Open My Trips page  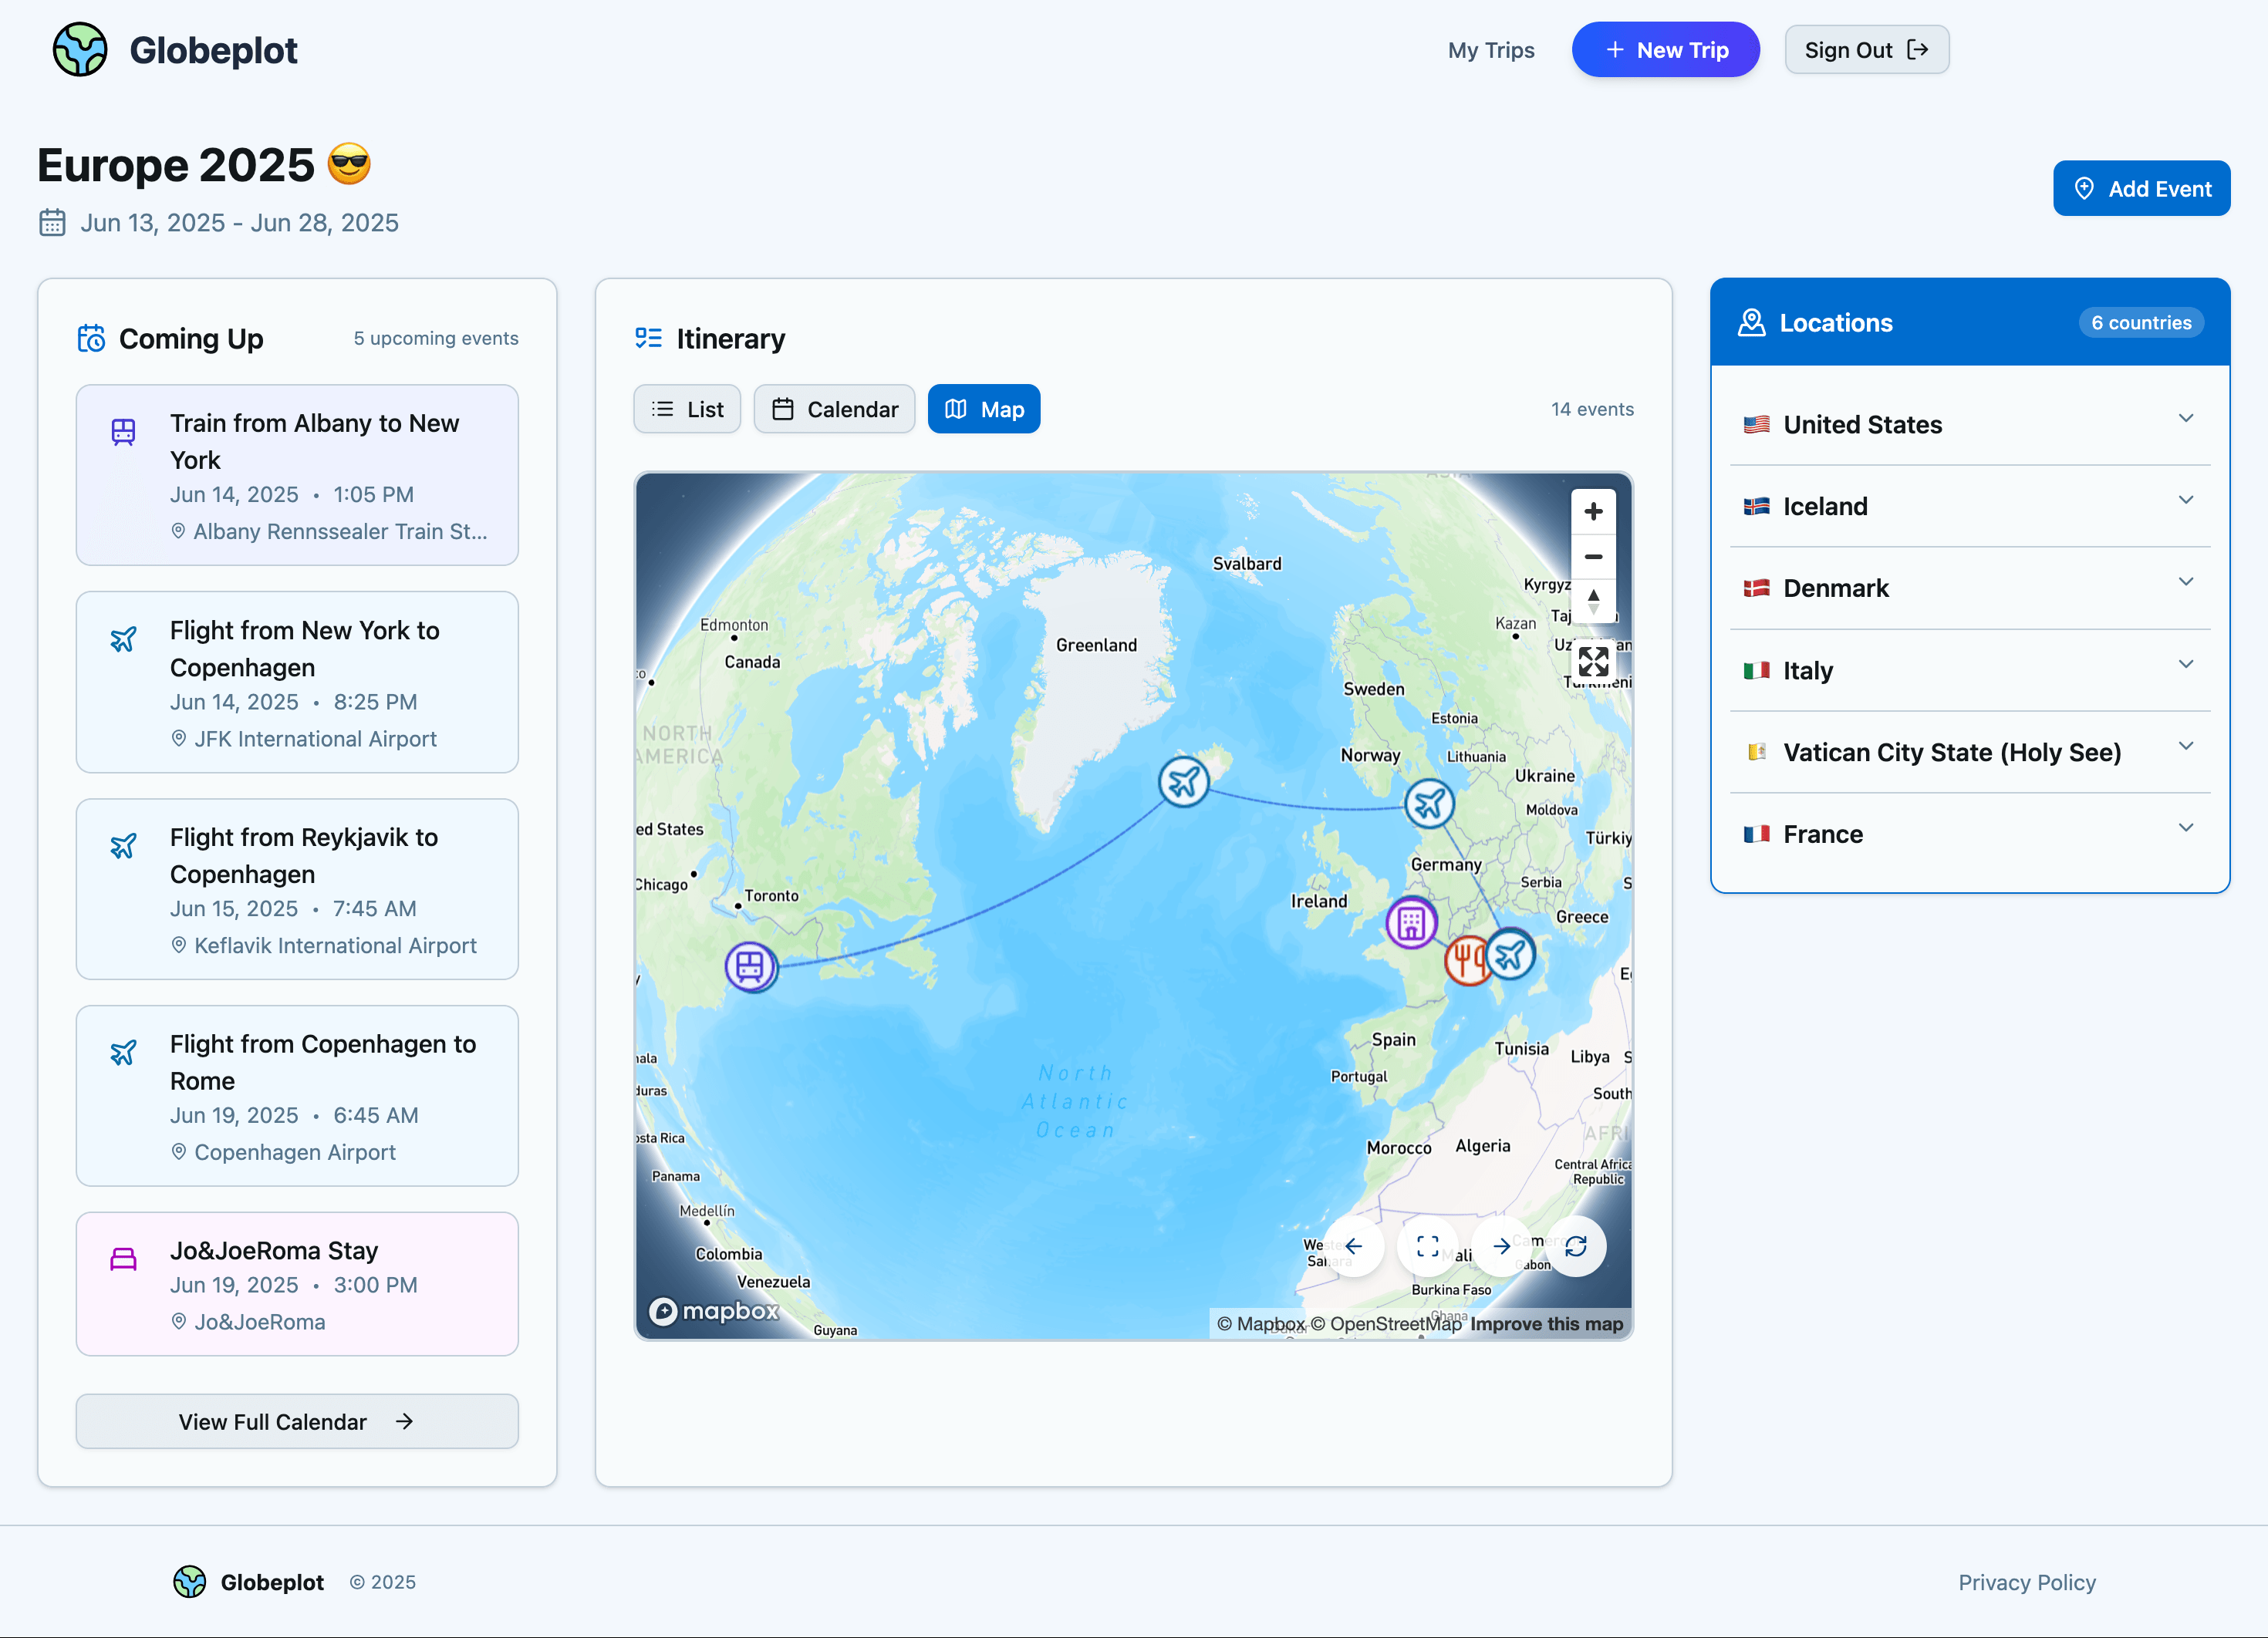1490,50
